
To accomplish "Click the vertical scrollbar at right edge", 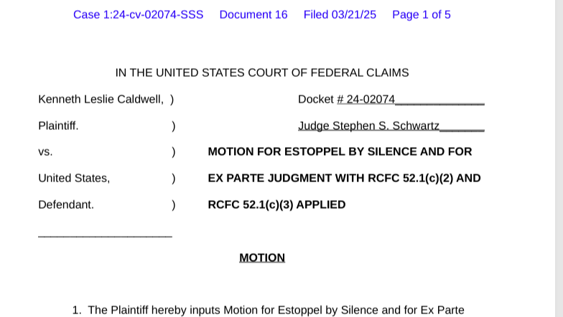I will coord(559,158).
